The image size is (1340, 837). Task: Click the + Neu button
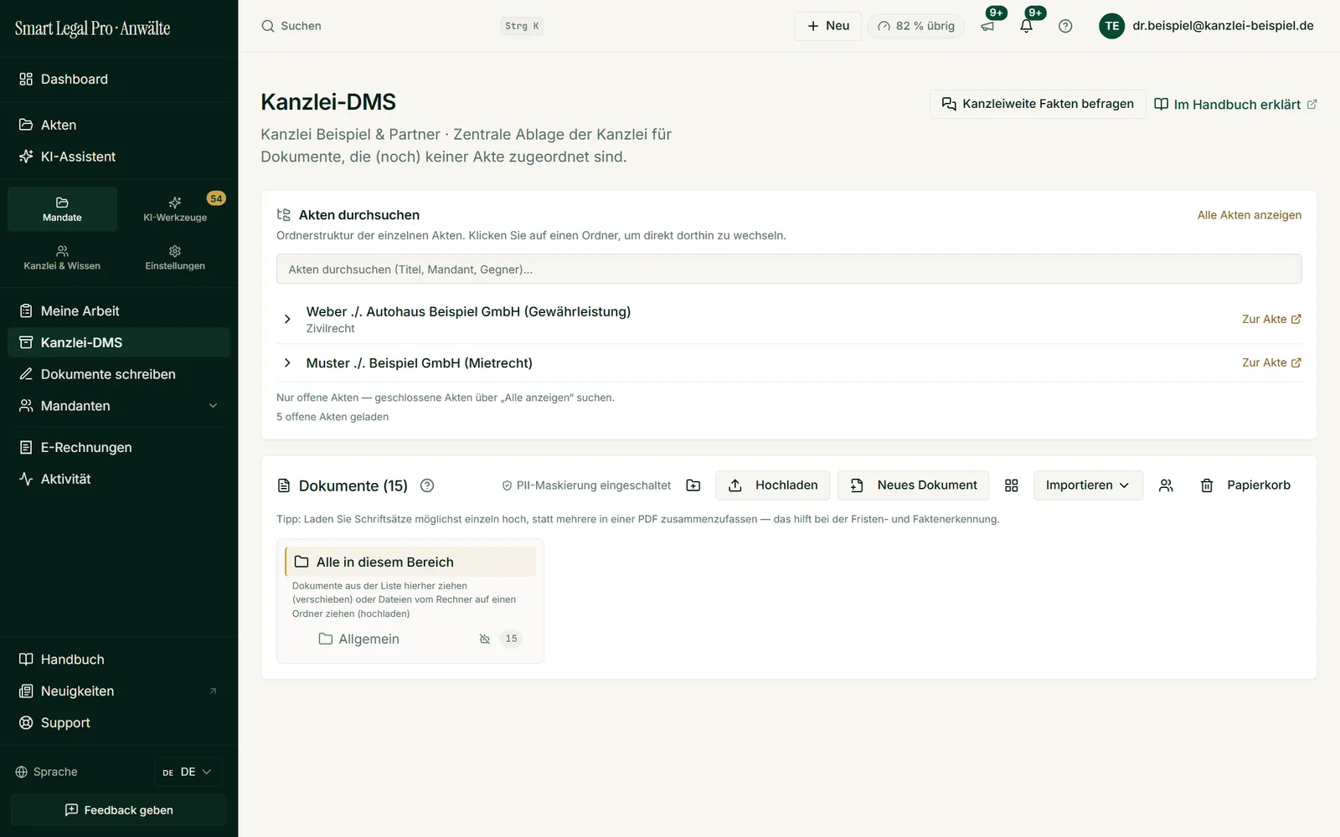827,26
